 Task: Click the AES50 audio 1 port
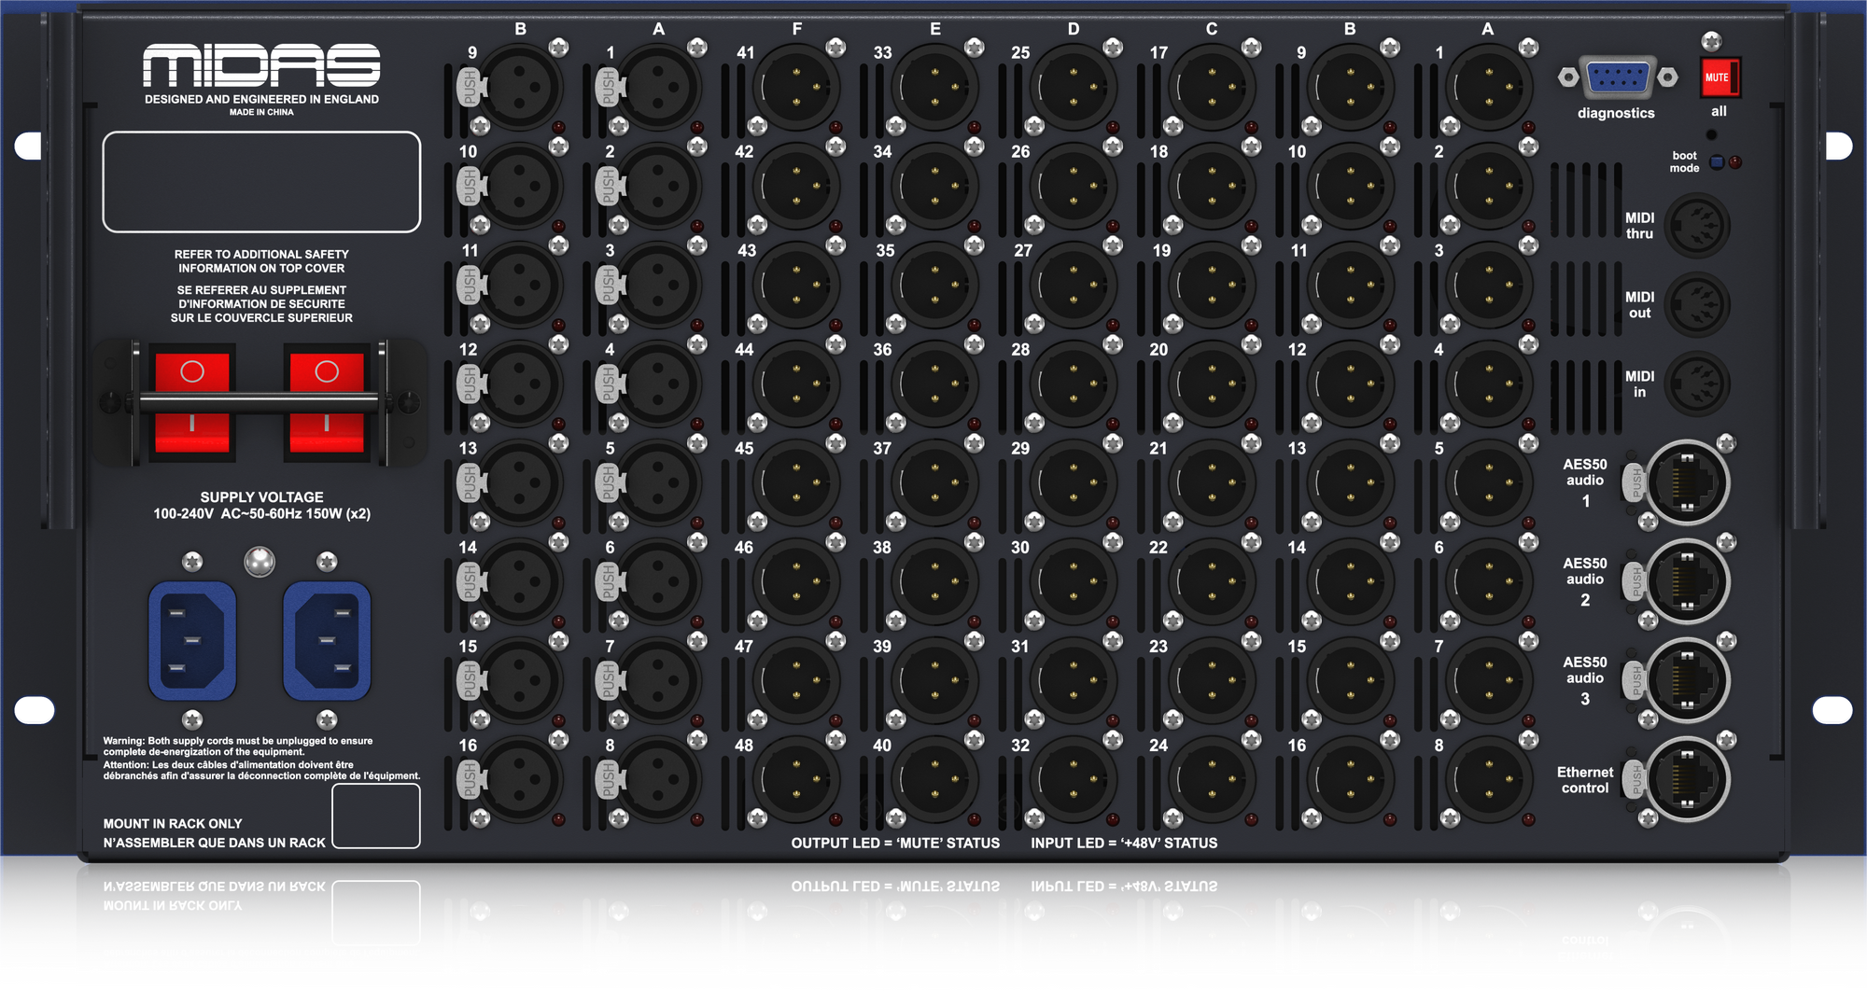pos(1687,482)
